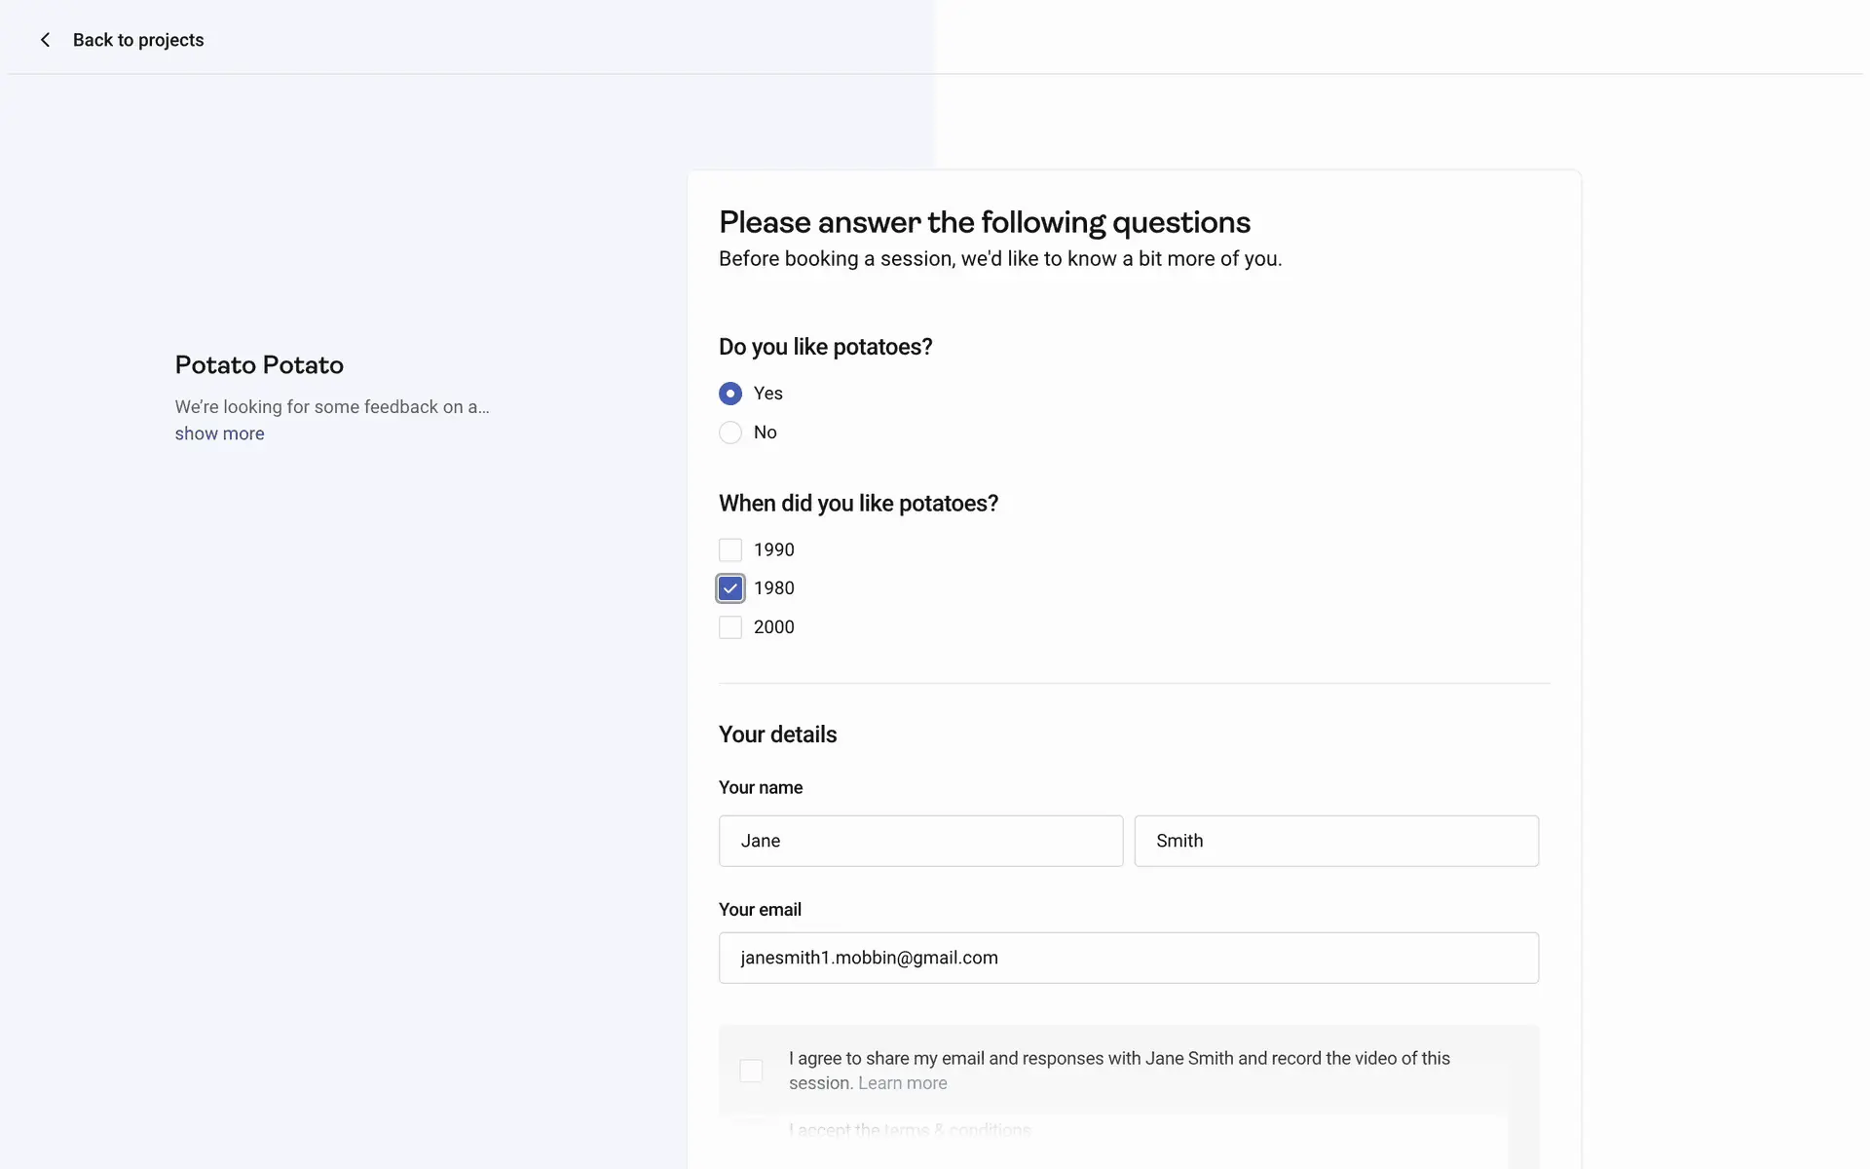Image resolution: width=1870 pixels, height=1169 pixels.
Task: Enable the agree to share email checkbox
Action: [751, 1071]
